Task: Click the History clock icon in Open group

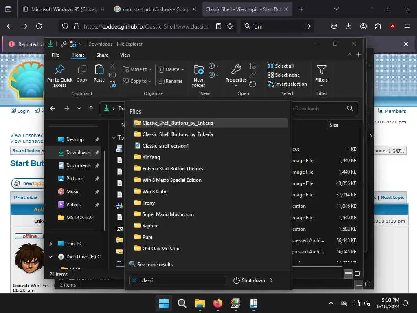Action: (x=252, y=84)
